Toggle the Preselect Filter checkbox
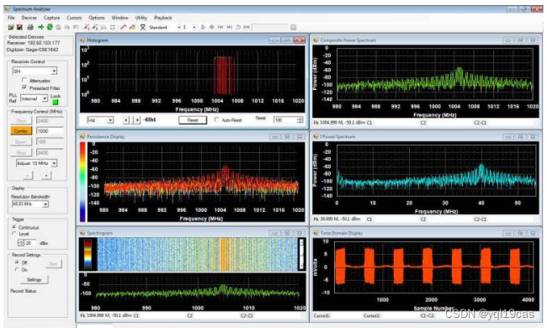The width and height of the screenshot is (547, 328). point(24,87)
